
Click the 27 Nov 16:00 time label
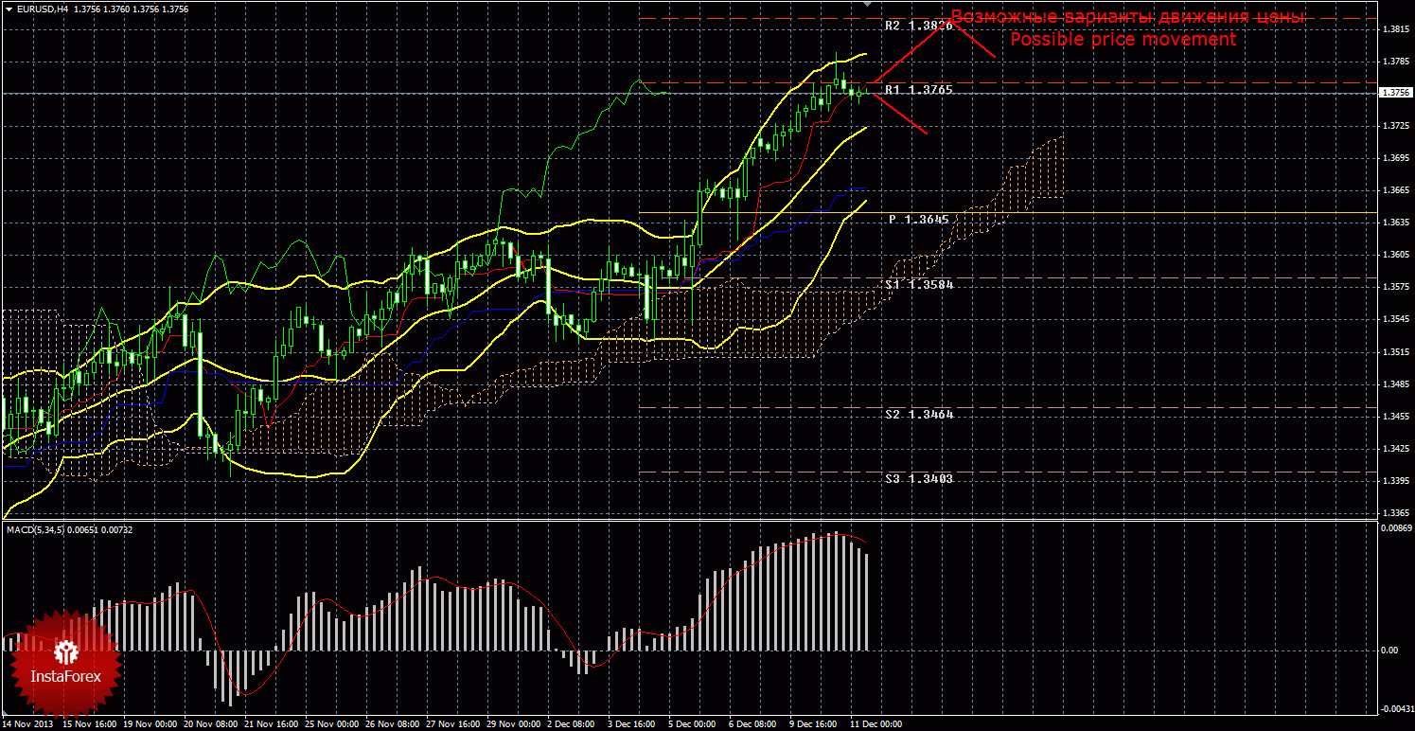coord(451,724)
